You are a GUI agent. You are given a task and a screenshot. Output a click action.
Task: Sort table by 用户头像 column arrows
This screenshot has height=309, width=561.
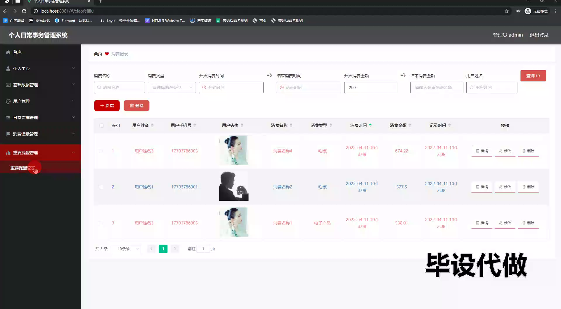click(242, 125)
